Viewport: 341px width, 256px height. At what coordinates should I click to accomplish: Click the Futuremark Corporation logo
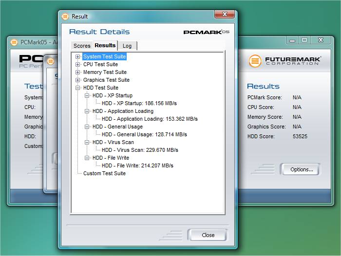284,61
